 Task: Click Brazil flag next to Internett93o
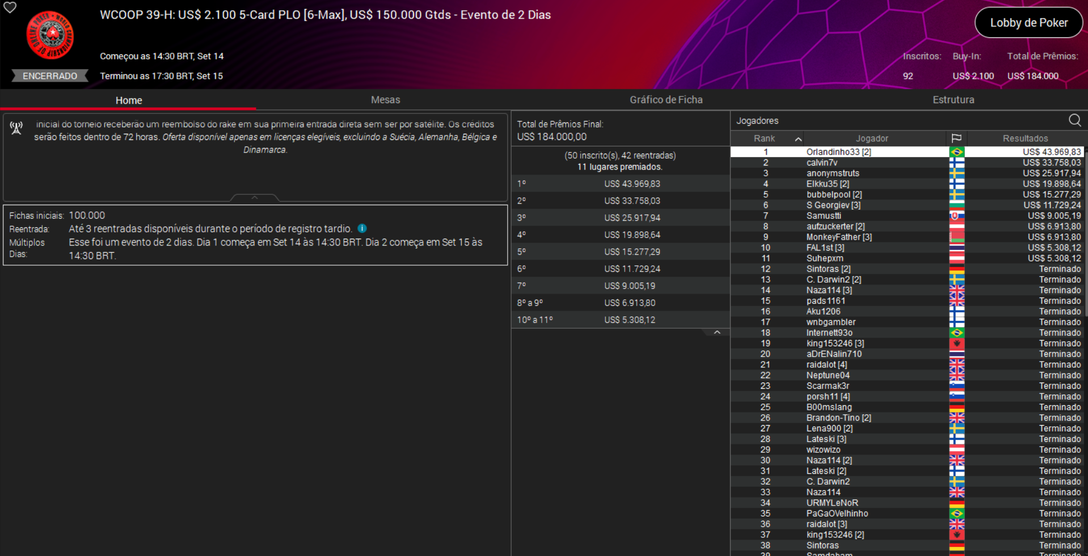tap(956, 333)
